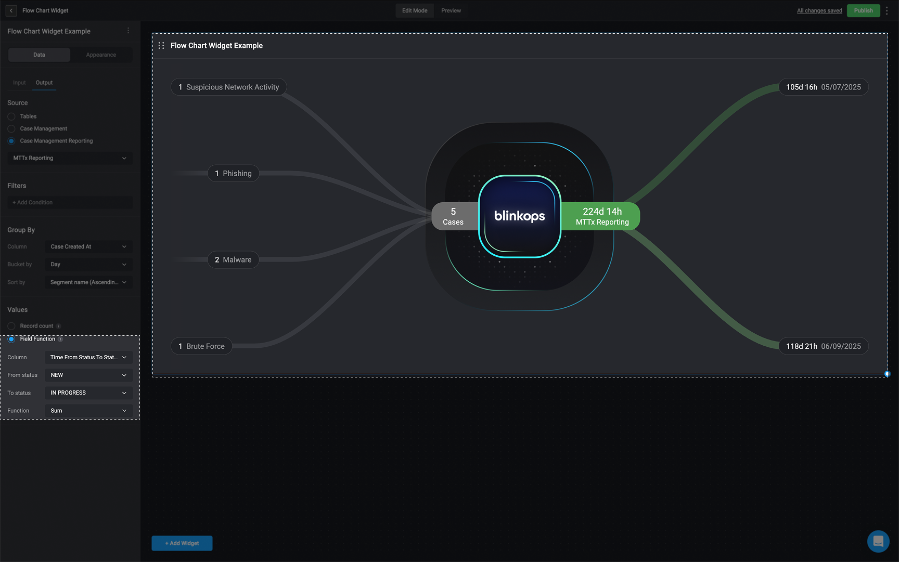The height and width of the screenshot is (562, 899).
Task: Switch to the Output tab
Action: [44, 83]
